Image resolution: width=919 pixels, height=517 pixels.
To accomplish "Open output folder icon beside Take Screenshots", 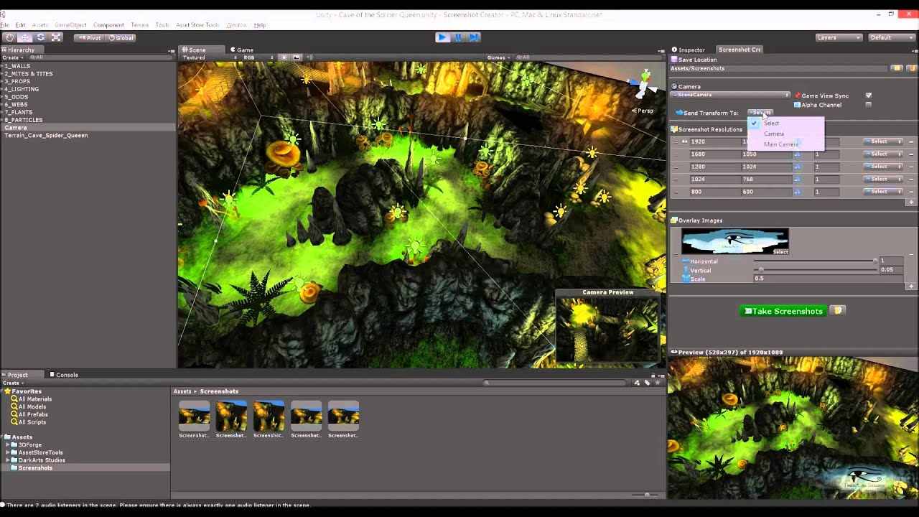I will click(x=838, y=310).
